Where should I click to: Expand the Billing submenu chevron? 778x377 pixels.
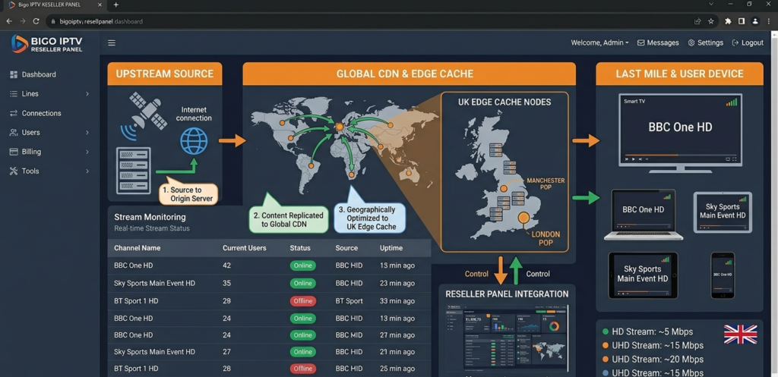(x=87, y=152)
